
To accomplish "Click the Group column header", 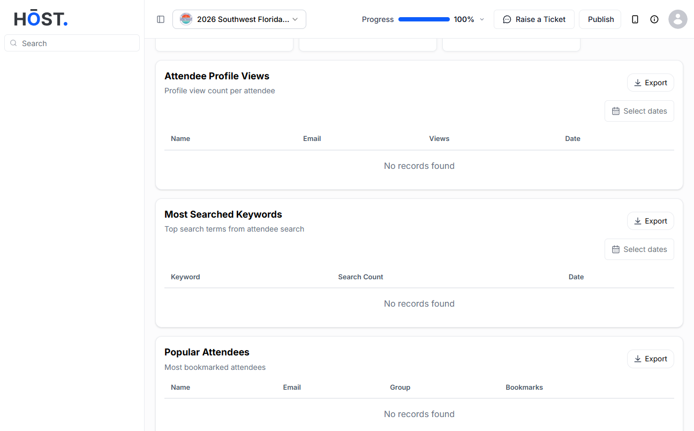I will [x=400, y=387].
